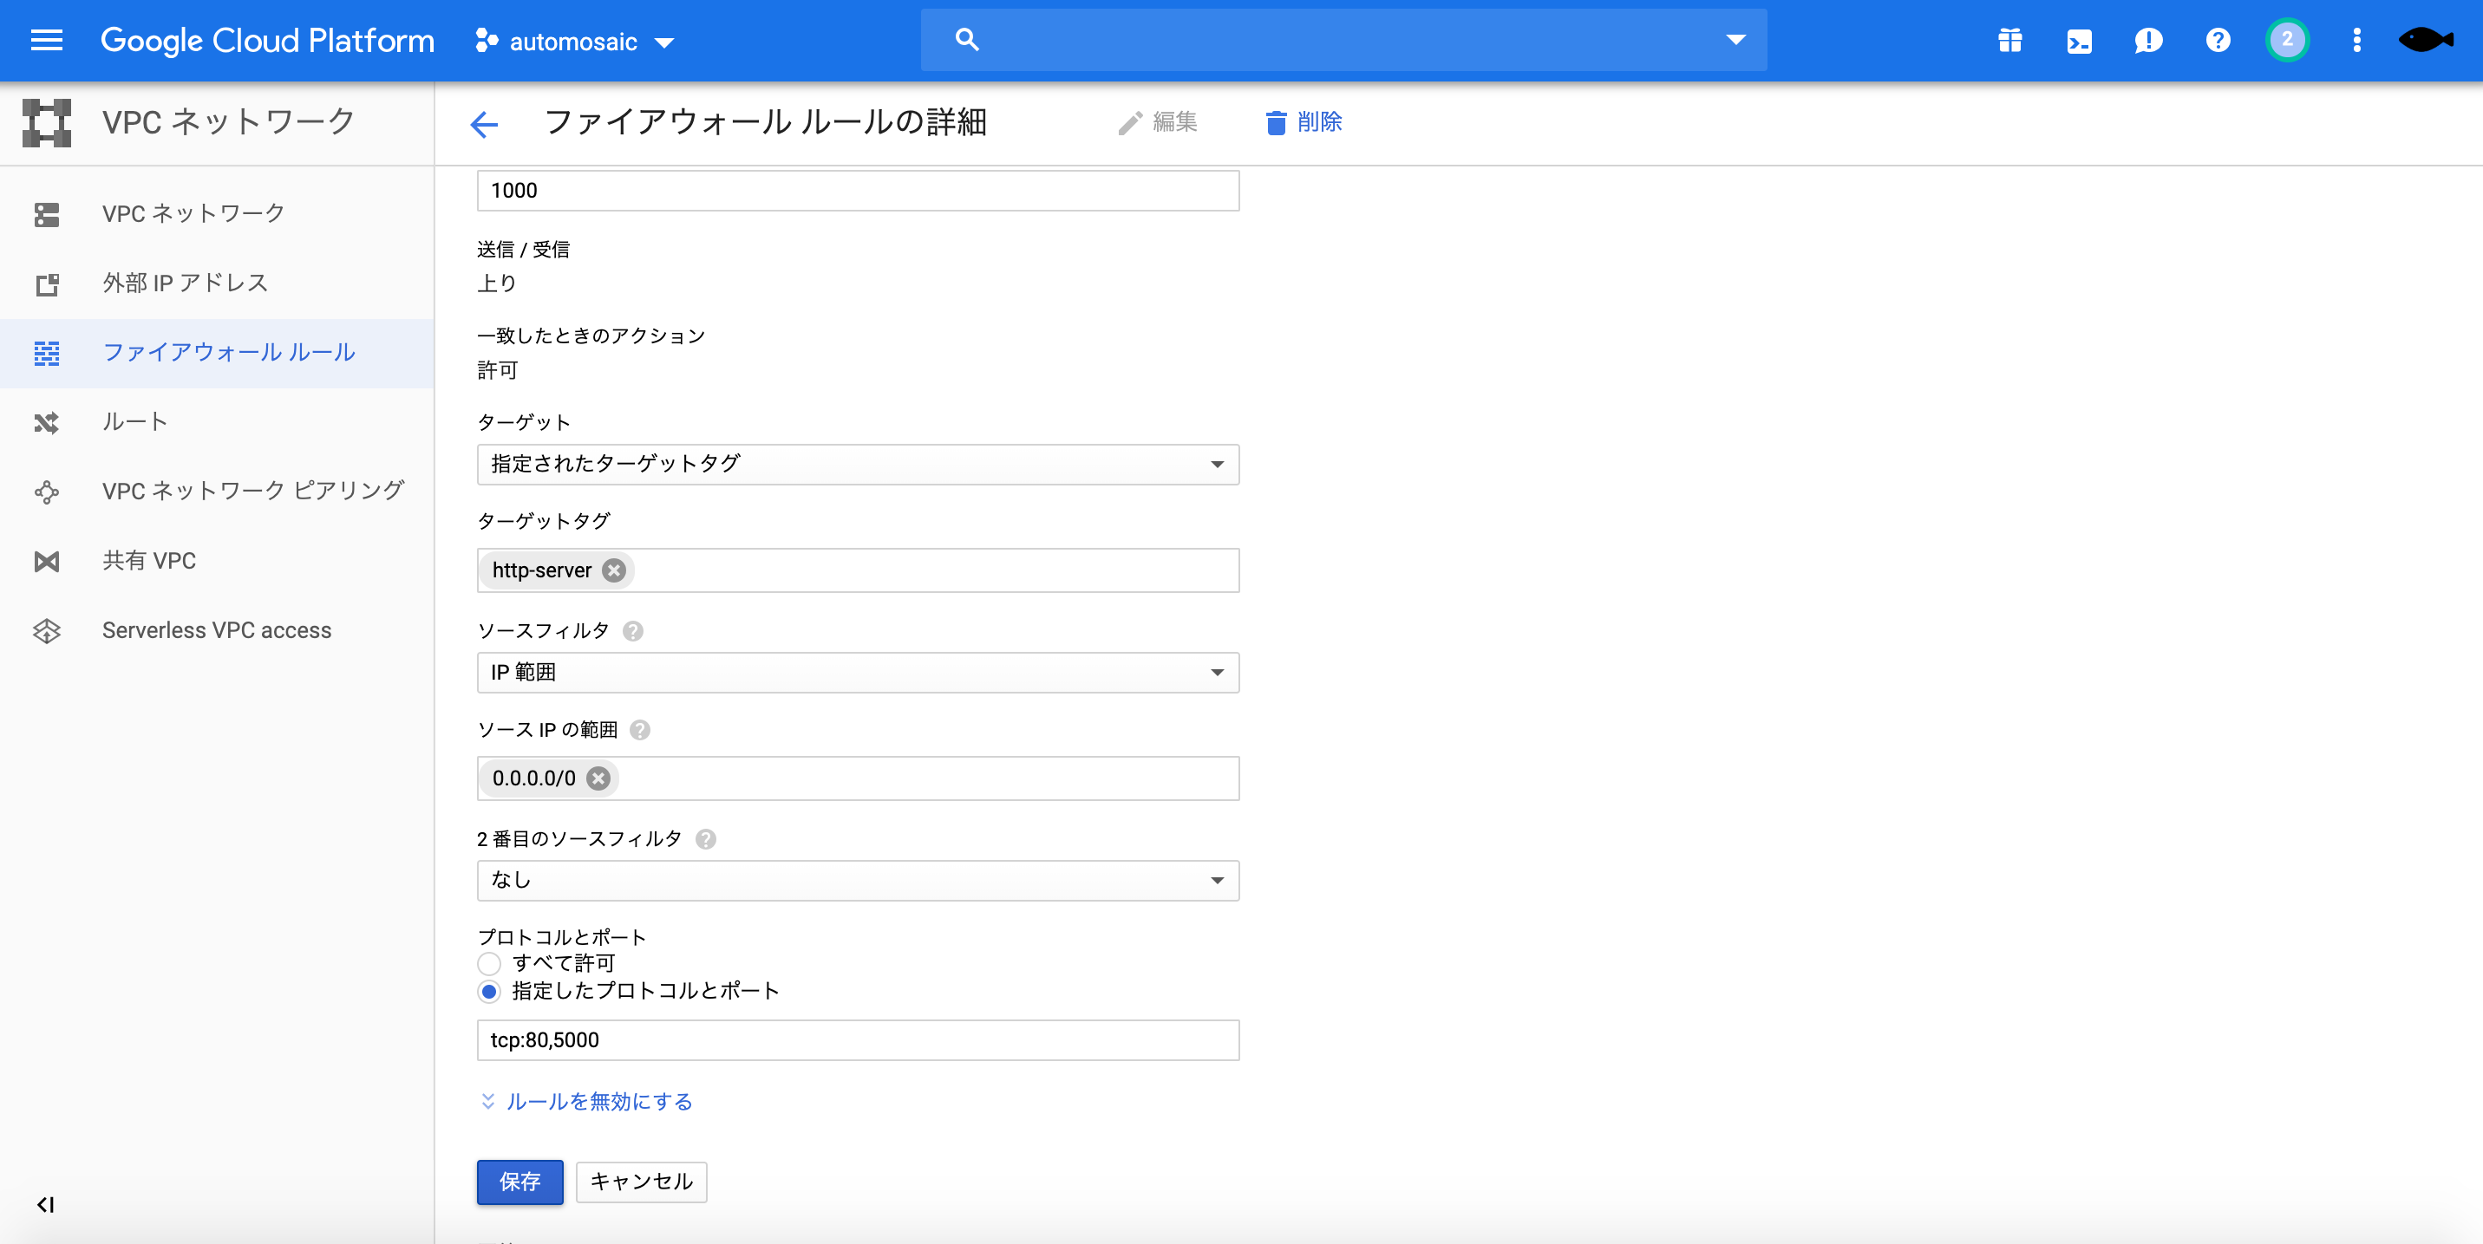This screenshot has width=2483, height=1244.
Task: Click the 編集 edit pencil button
Action: click(1159, 122)
